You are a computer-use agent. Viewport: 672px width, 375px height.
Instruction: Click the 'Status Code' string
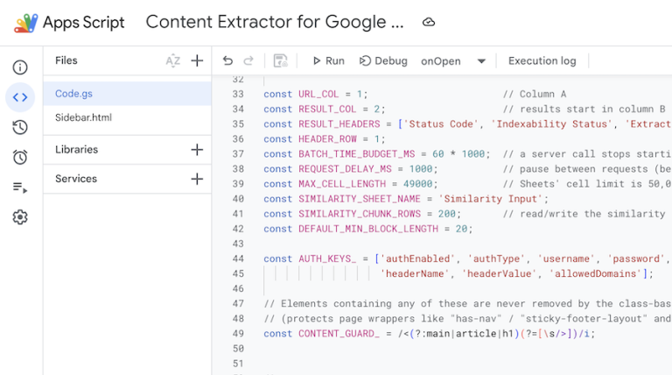click(x=441, y=124)
